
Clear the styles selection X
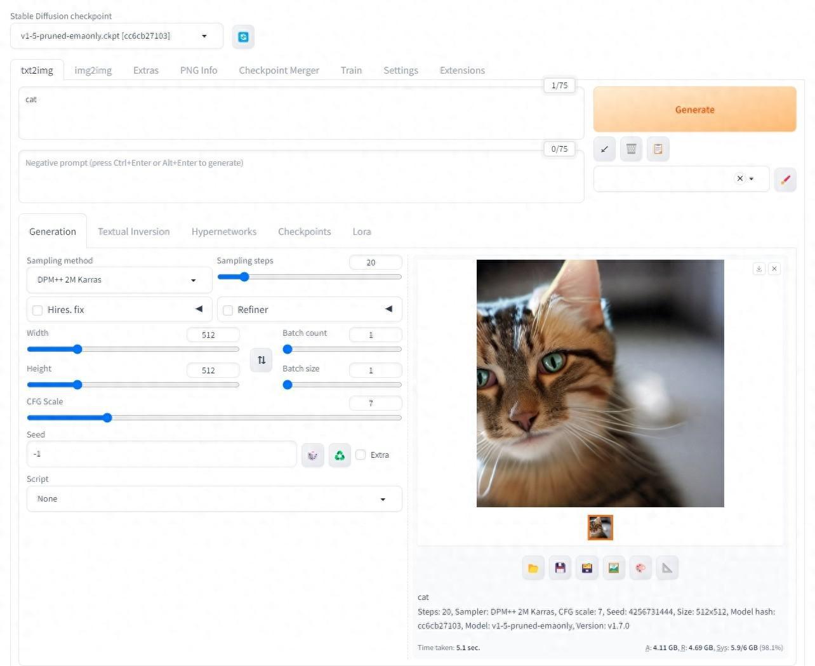coord(739,178)
